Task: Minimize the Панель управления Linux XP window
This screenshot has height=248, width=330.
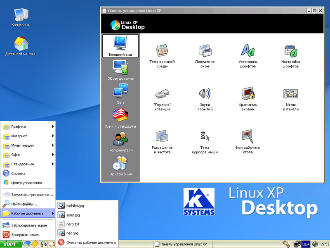Action: (x=309, y=11)
